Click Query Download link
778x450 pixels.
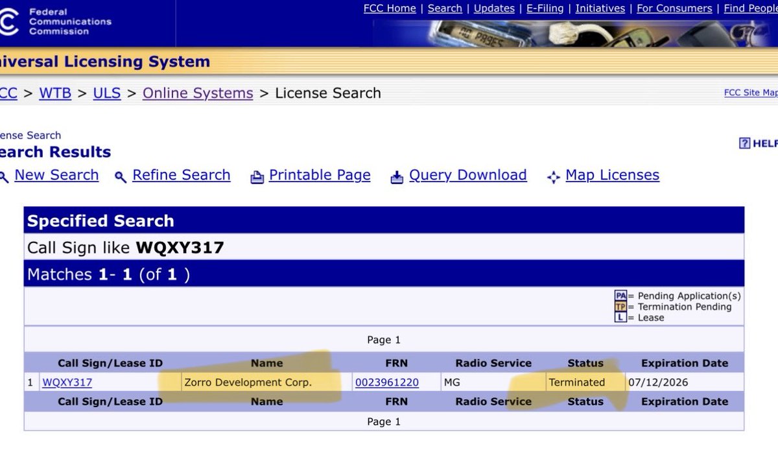click(468, 175)
